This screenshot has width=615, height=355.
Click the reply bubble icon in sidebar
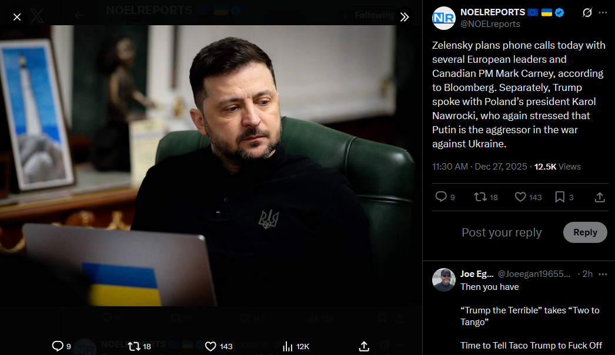[441, 197]
